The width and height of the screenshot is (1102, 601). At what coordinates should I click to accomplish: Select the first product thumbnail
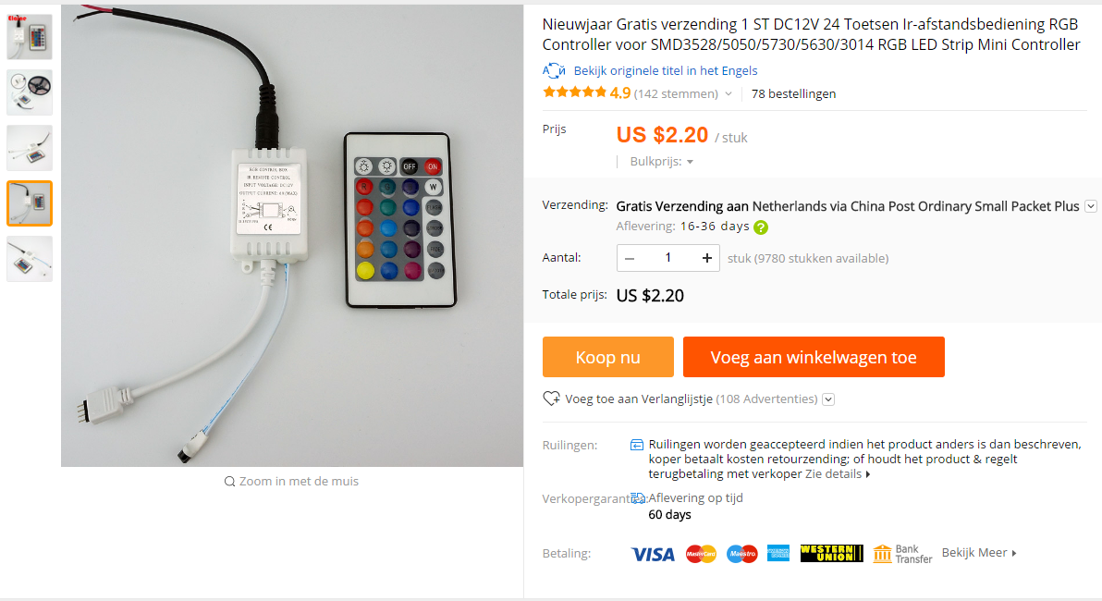click(30, 37)
